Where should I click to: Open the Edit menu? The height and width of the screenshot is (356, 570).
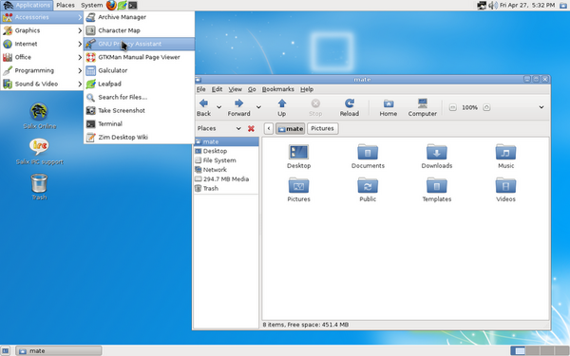(x=217, y=89)
